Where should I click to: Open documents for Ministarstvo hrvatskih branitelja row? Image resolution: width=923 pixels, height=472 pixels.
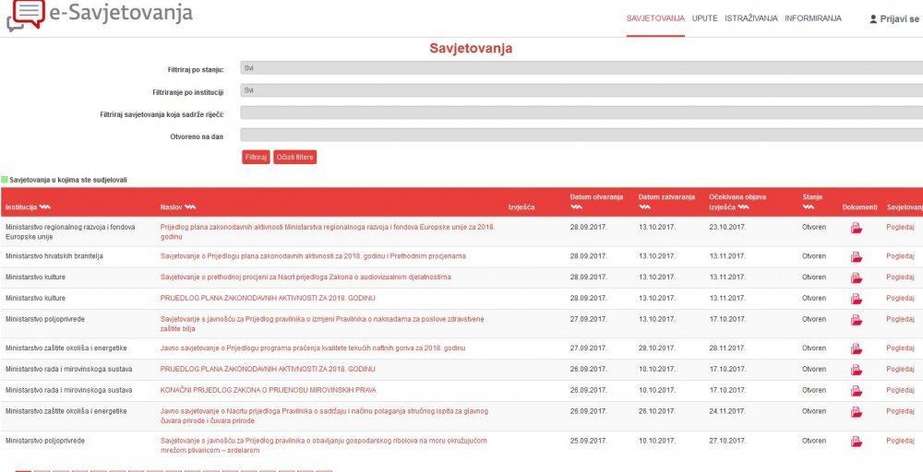(x=857, y=257)
